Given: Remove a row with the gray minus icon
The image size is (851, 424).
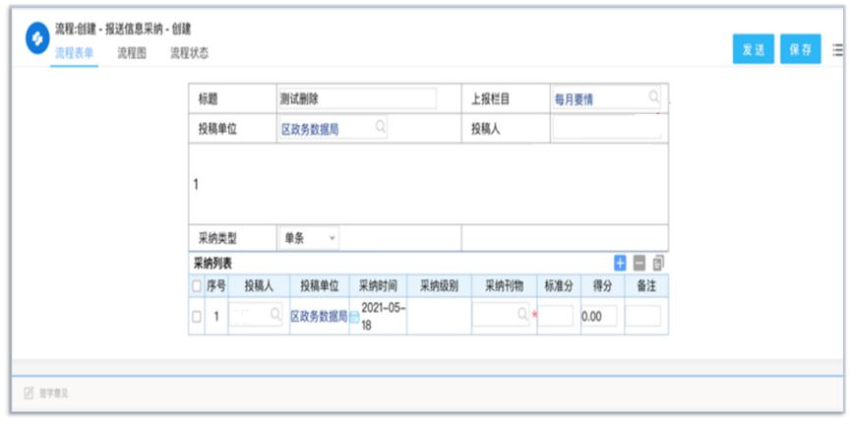Looking at the screenshot, I should click(x=639, y=264).
